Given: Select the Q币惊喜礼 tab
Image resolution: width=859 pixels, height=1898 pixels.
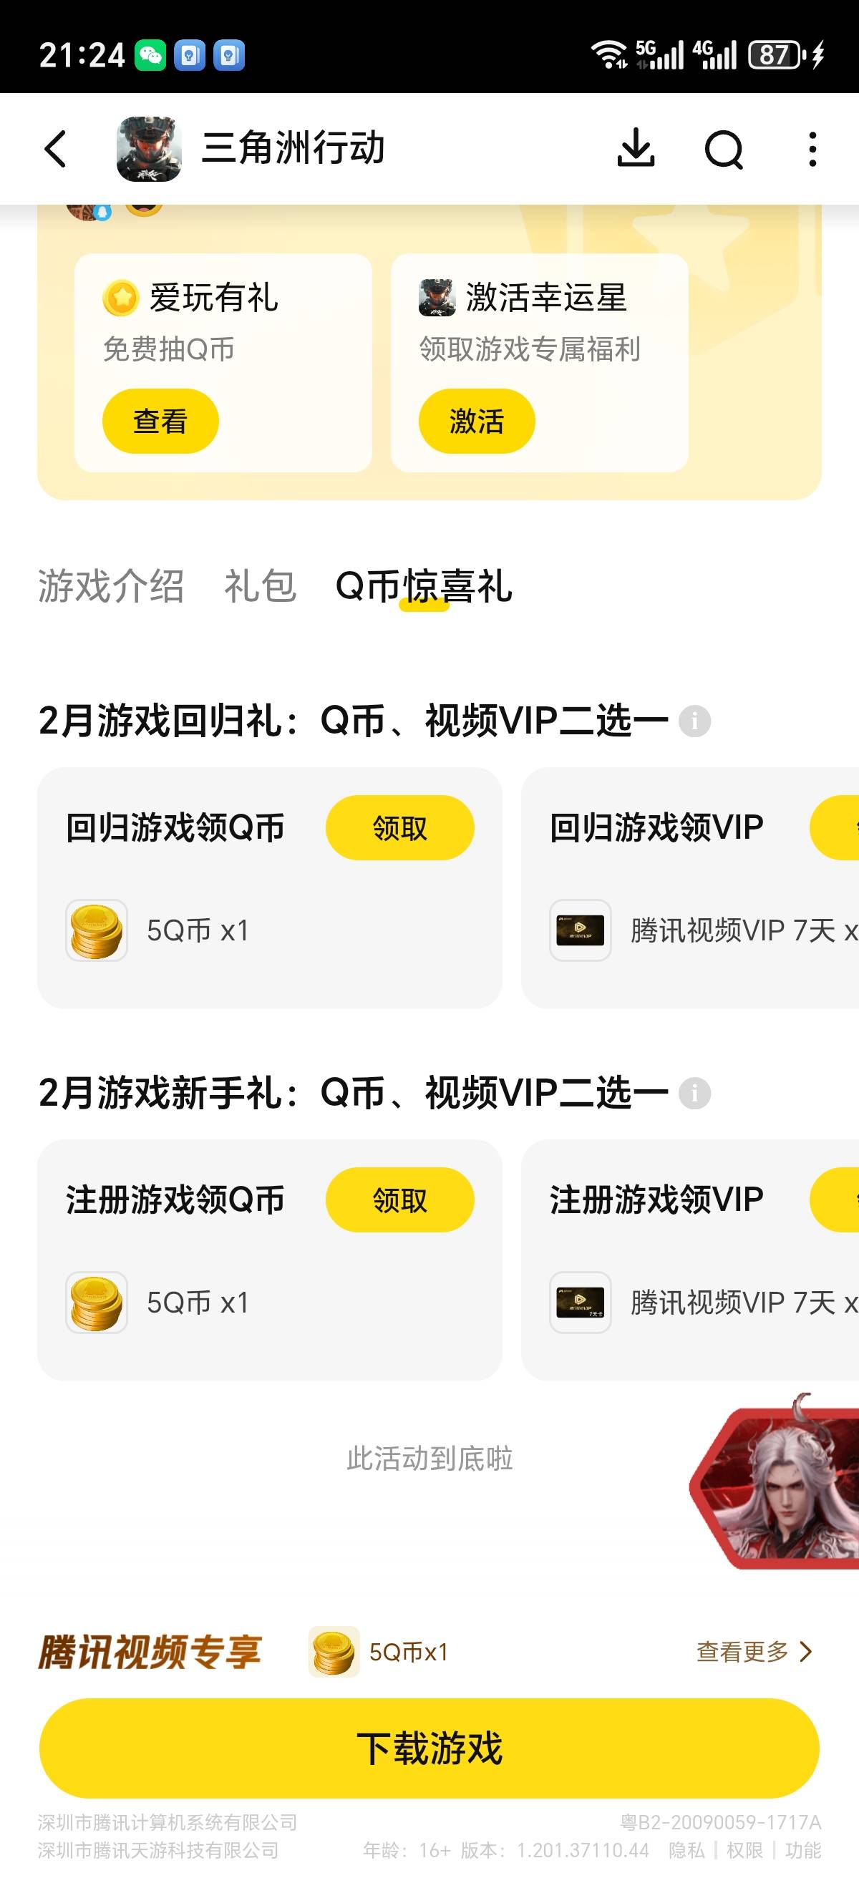Looking at the screenshot, I should coord(424,586).
